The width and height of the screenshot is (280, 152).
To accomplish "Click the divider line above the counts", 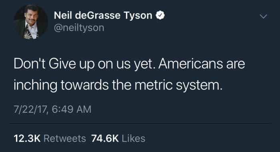I will point(140,123).
